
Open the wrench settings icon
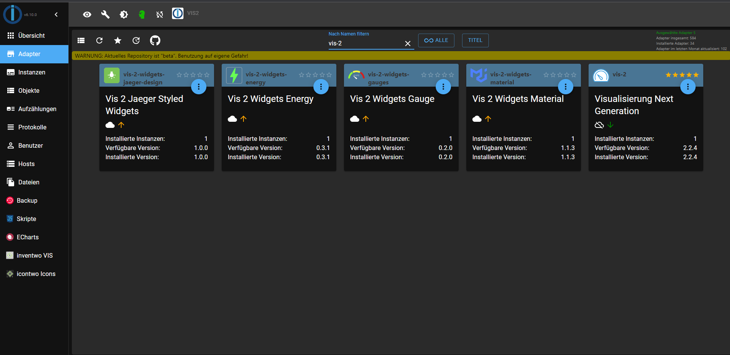pyautogui.click(x=105, y=15)
